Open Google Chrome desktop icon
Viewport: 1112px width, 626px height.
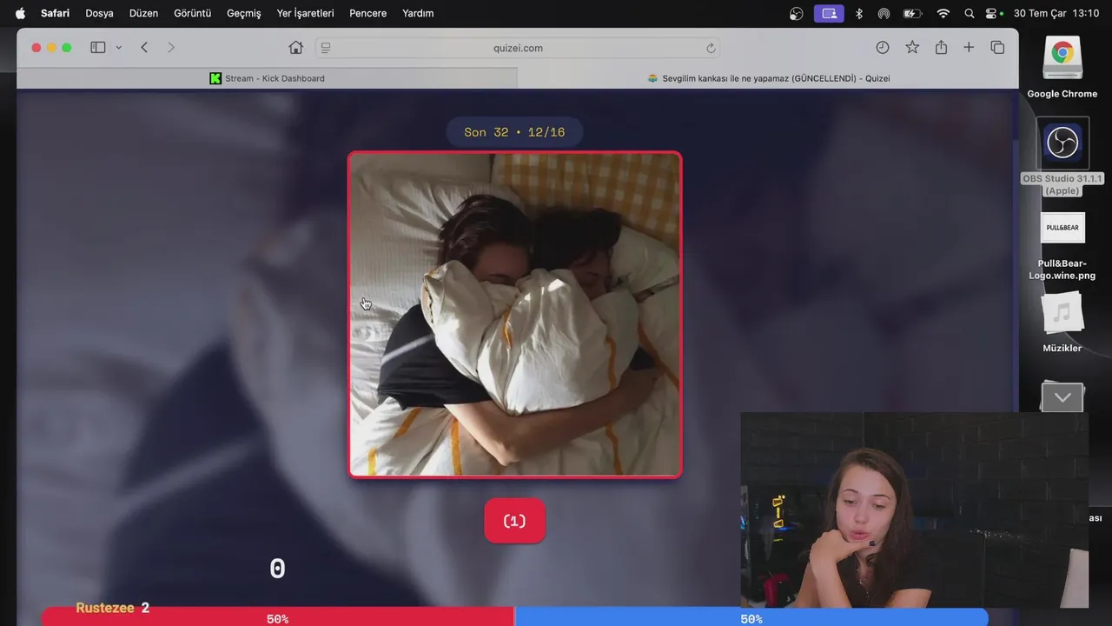click(1062, 67)
